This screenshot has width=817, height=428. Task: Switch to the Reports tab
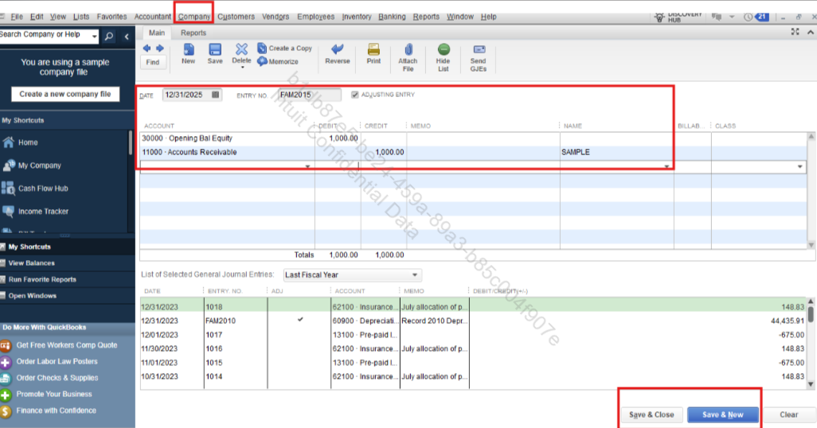(193, 33)
